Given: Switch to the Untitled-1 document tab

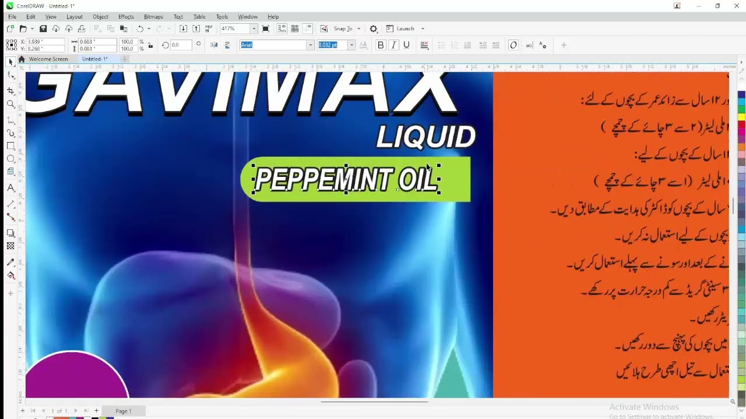Looking at the screenshot, I should click(94, 59).
